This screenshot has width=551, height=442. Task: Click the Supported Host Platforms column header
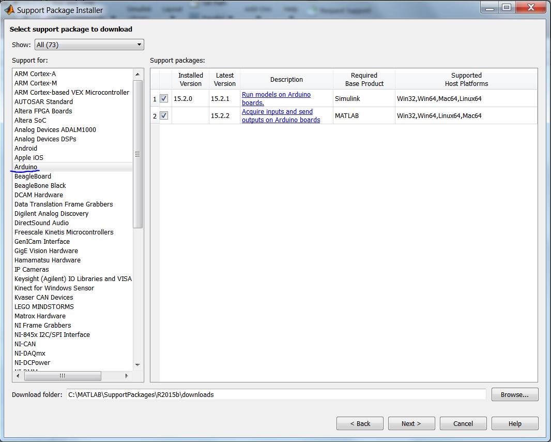coord(466,80)
